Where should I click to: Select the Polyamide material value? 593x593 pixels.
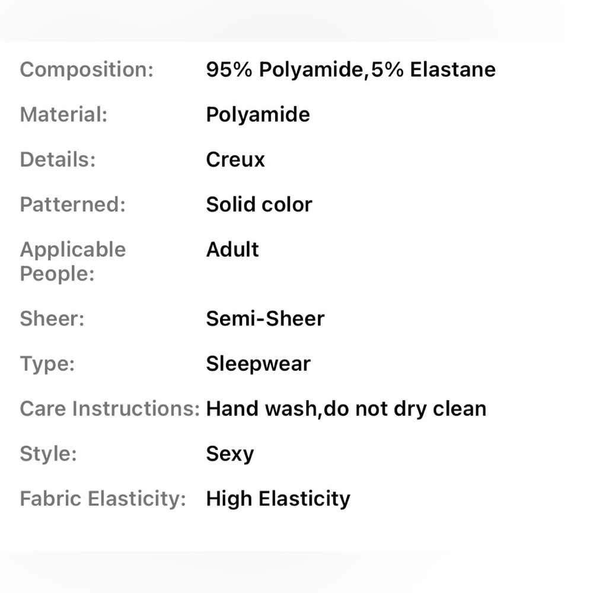[258, 115]
